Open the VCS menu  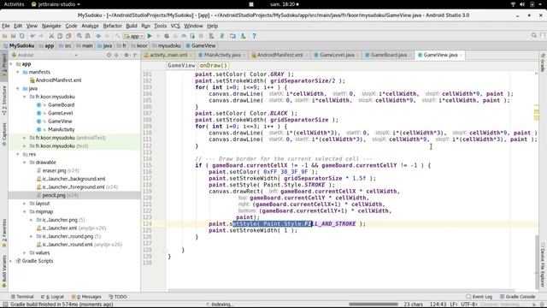[175, 26]
